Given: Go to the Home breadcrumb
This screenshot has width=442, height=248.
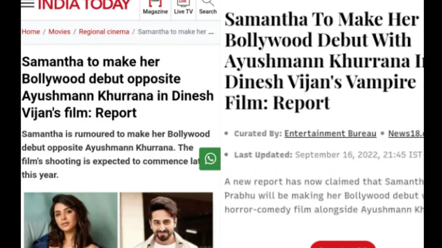Looking at the screenshot, I should click(31, 32).
